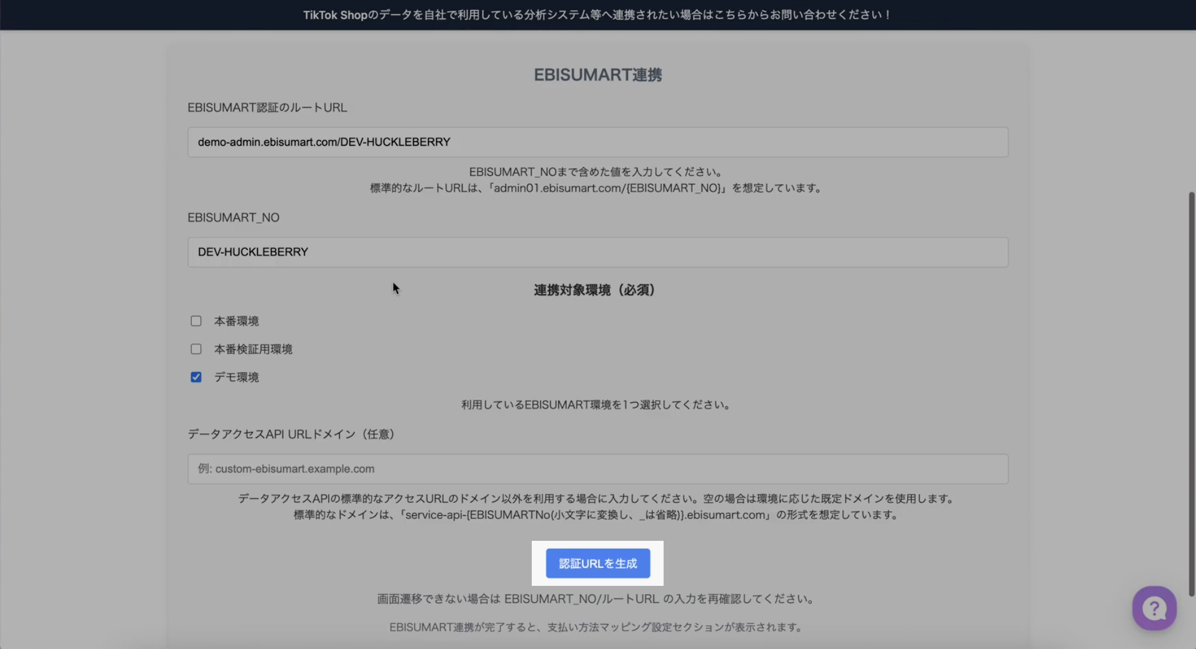
Task: Click the 連携対象環境（必須） heading
Action: pyautogui.click(x=594, y=290)
